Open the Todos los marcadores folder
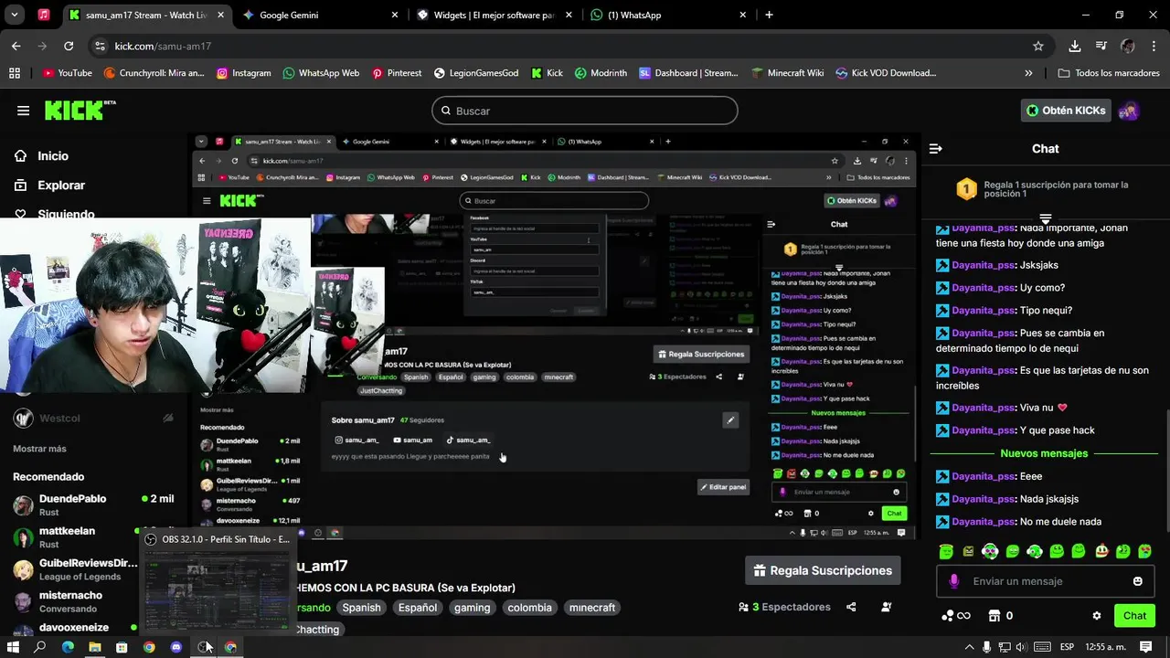The width and height of the screenshot is (1170, 658). tap(1109, 73)
